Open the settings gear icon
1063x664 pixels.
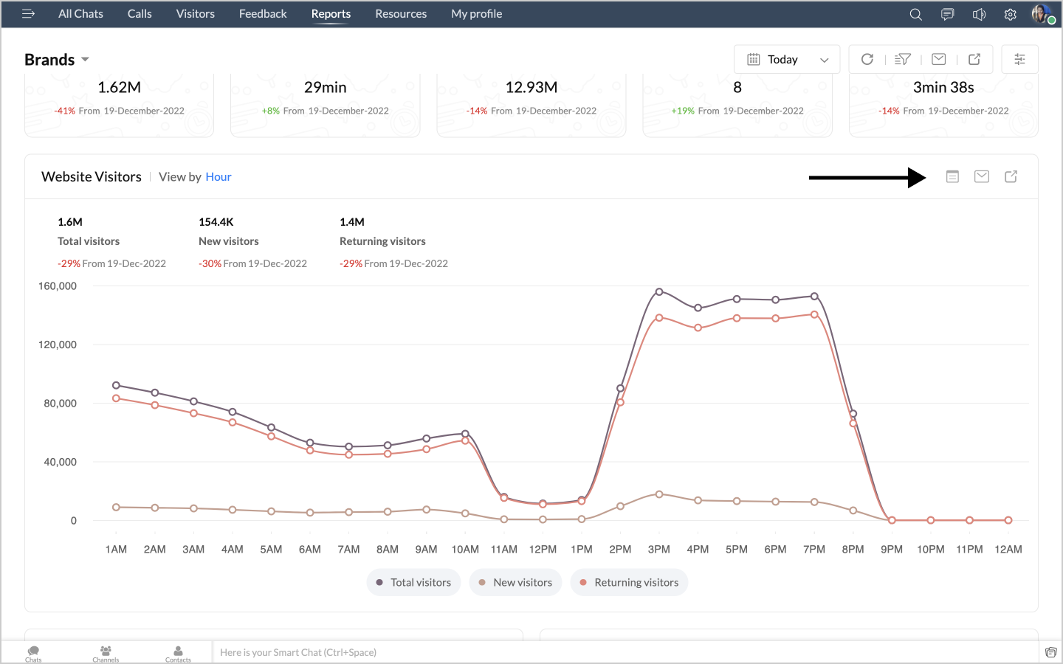(x=1011, y=14)
